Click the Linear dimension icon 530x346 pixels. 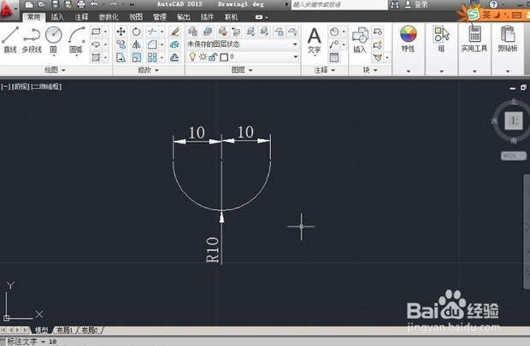(x=334, y=32)
